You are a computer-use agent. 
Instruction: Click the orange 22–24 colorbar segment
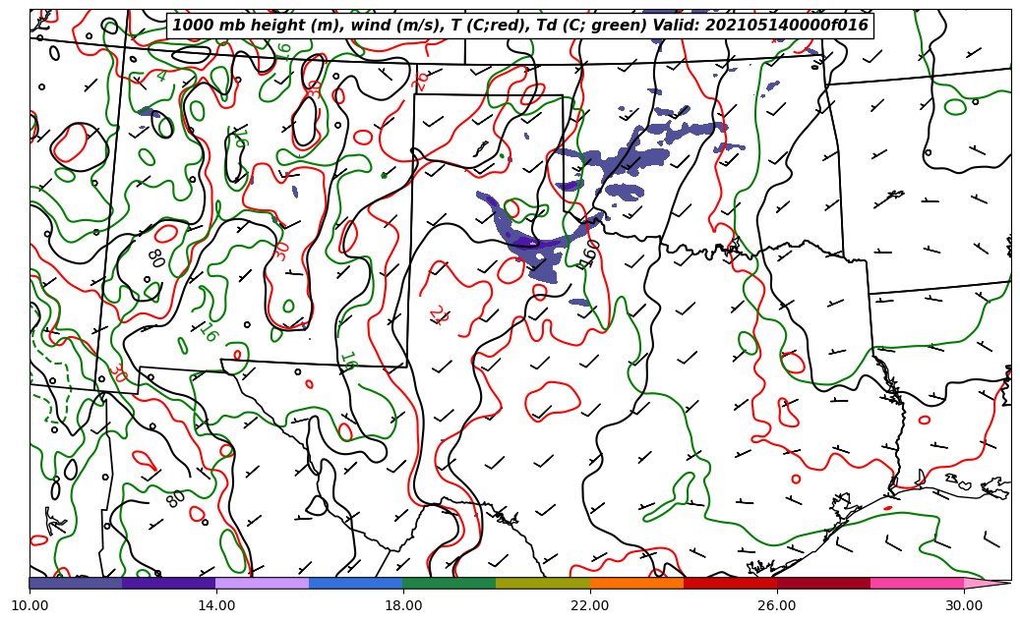[636, 583]
